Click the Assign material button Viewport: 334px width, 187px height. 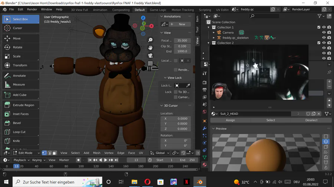pos(230,120)
